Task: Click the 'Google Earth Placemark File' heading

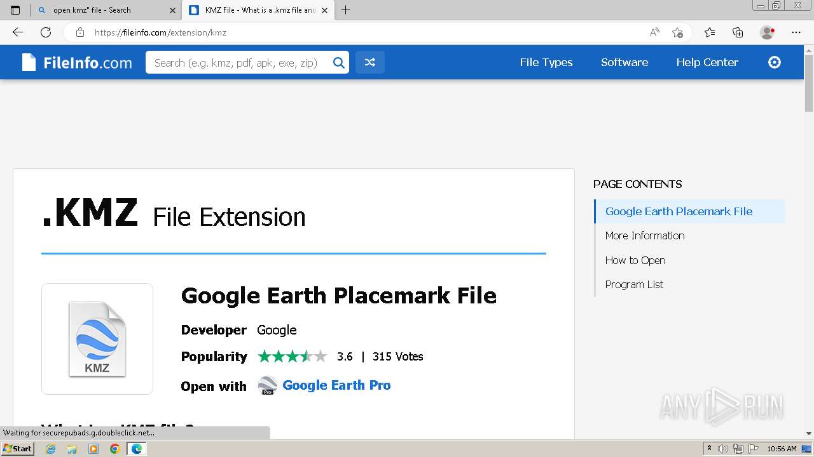Action: pyautogui.click(x=339, y=296)
